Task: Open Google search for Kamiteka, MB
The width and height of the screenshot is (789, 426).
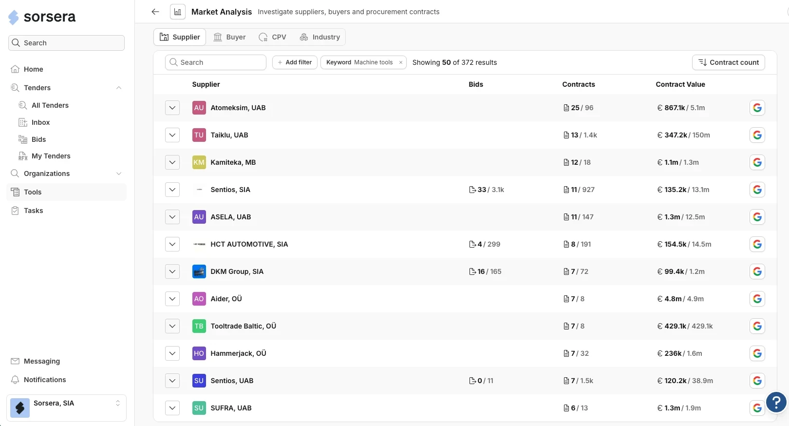Action: point(757,162)
